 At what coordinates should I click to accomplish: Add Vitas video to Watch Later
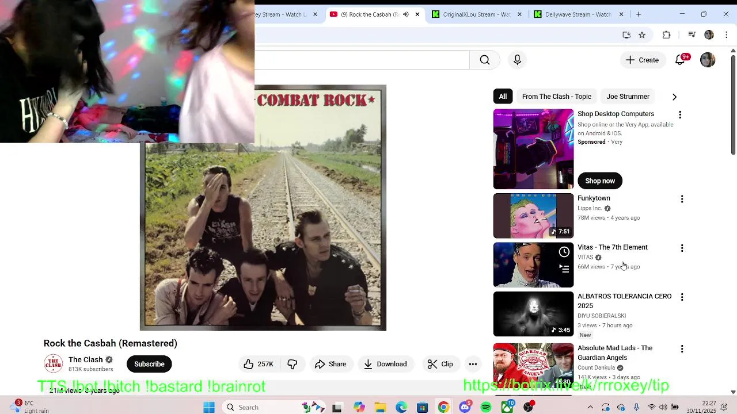click(564, 252)
